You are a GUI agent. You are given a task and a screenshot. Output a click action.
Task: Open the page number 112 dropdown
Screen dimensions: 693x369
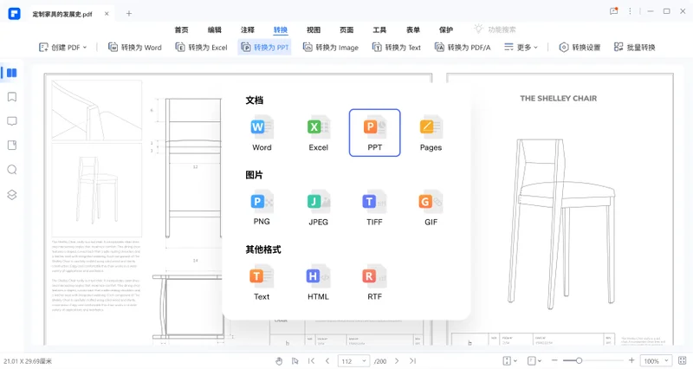pyautogui.click(x=353, y=361)
